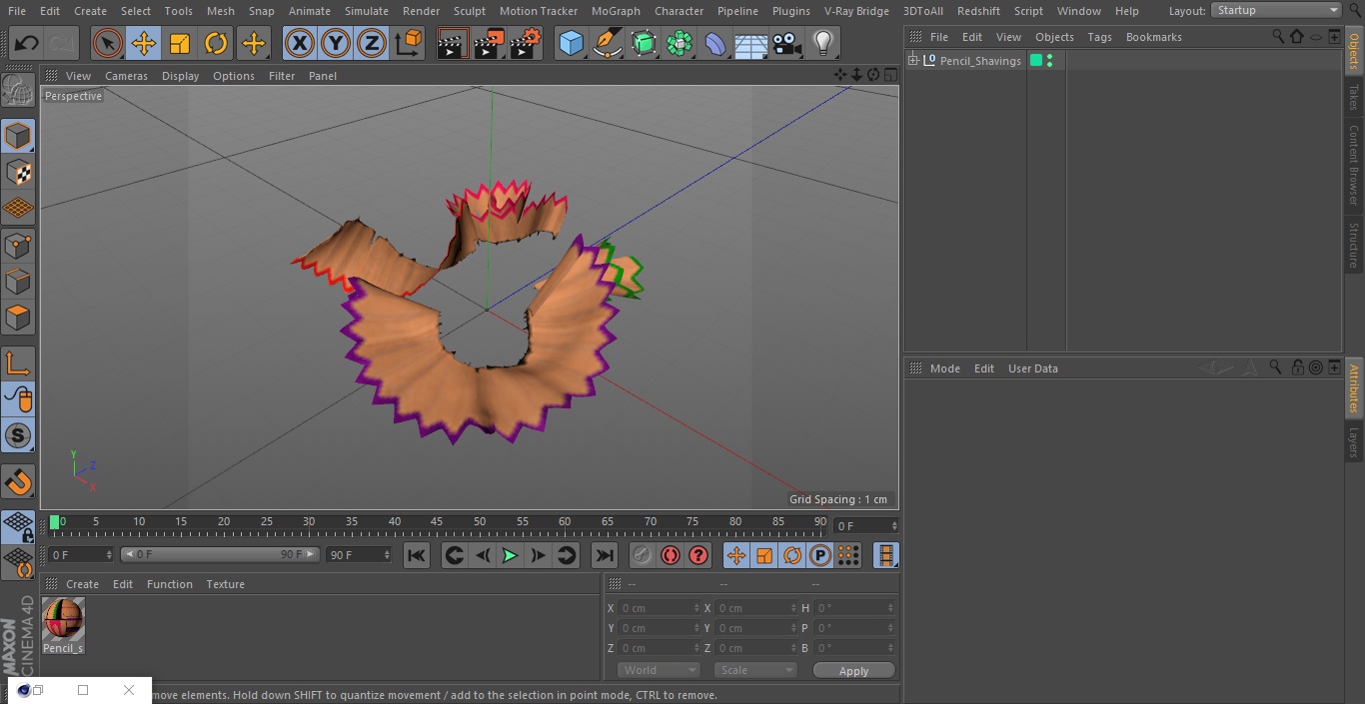The height and width of the screenshot is (704, 1365).
Task: Click the H rotation input field
Action: [852, 608]
